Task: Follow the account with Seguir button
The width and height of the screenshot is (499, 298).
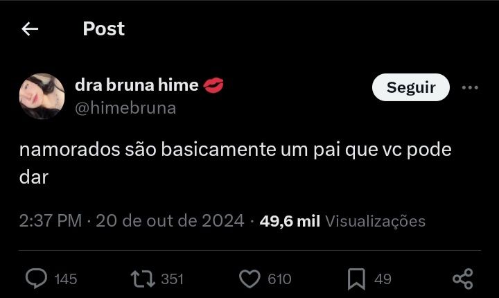Action: point(411,87)
